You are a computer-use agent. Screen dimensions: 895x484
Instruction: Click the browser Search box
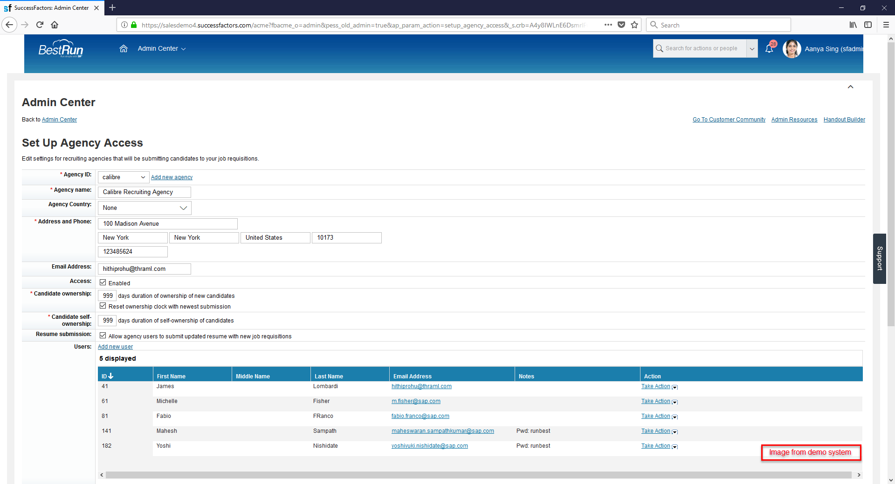click(x=718, y=25)
